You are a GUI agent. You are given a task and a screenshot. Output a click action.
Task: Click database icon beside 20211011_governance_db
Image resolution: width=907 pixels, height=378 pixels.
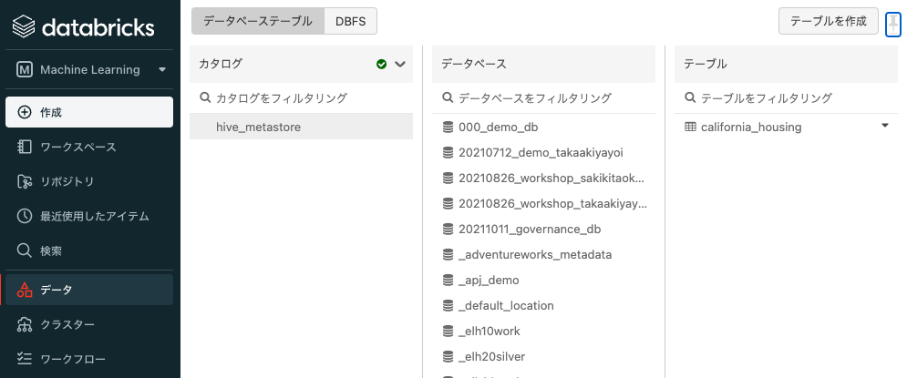[x=448, y=229]
